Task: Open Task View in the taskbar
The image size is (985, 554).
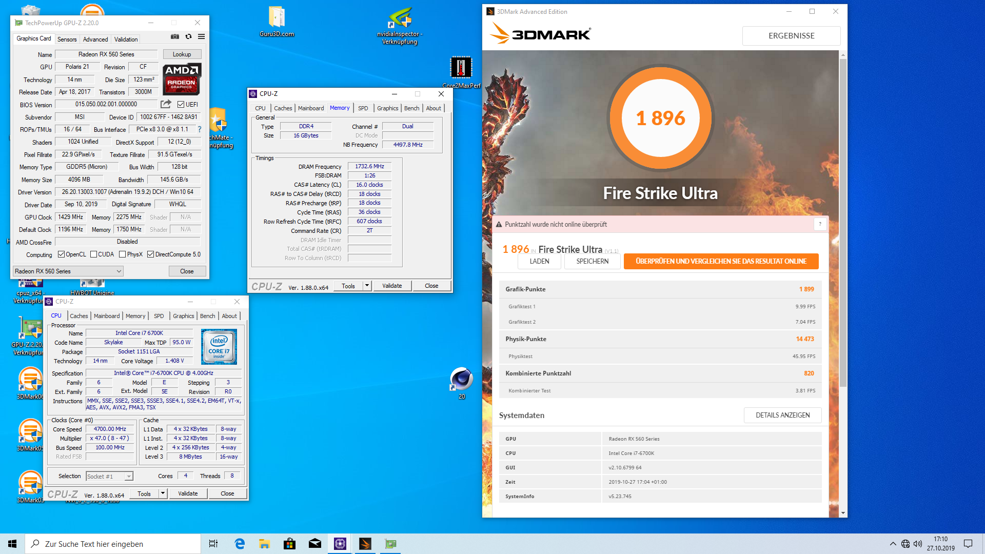Action: [213, 544]
